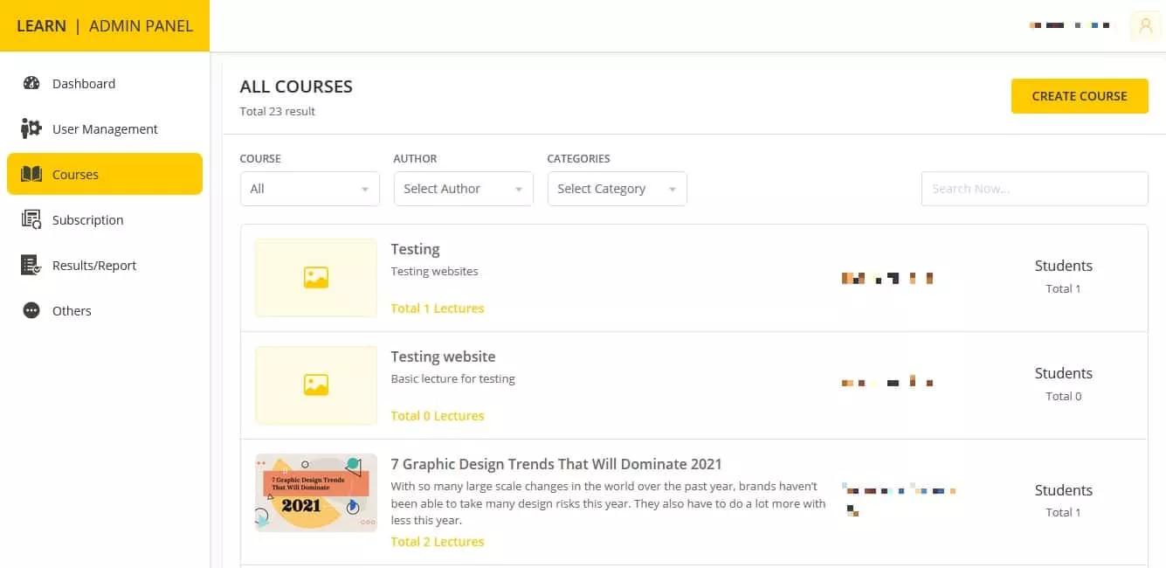Screen dimensions: 1166x568
Task: Click the User Management gear-people icon
Action: [x=31, y=129]
